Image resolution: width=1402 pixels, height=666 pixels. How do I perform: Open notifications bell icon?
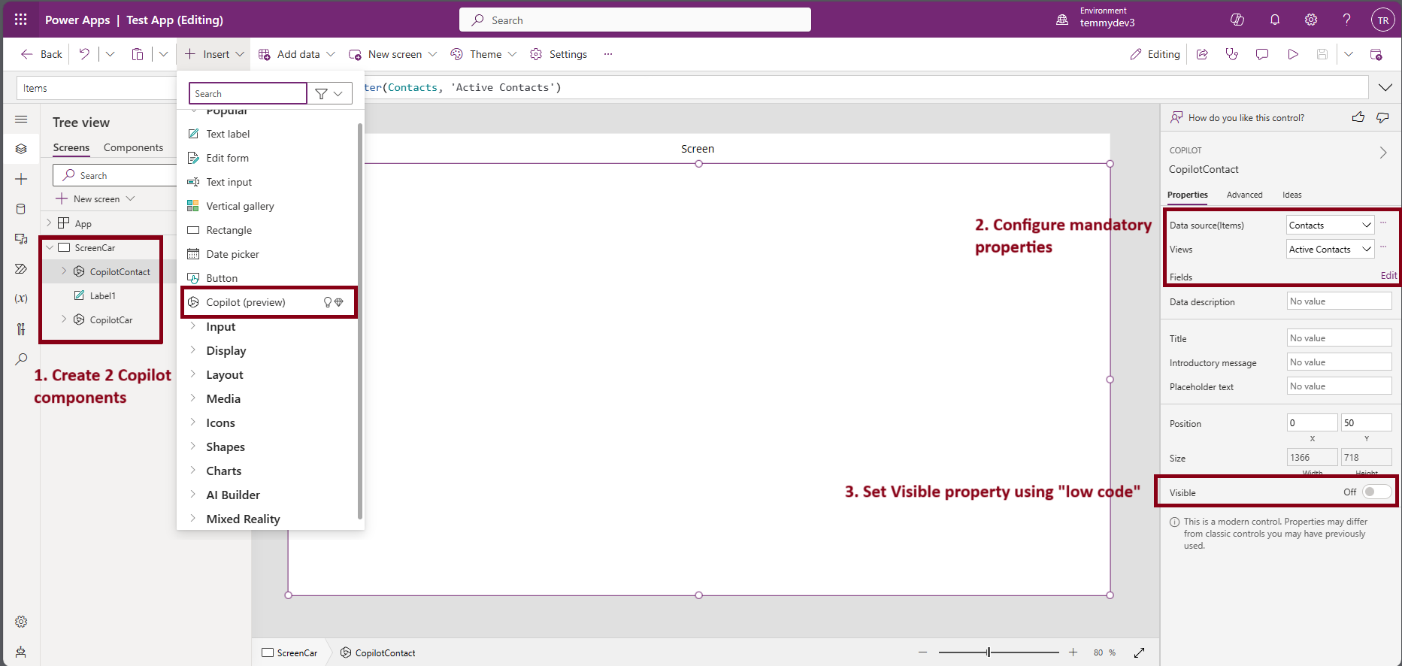tap(1275, 20)
